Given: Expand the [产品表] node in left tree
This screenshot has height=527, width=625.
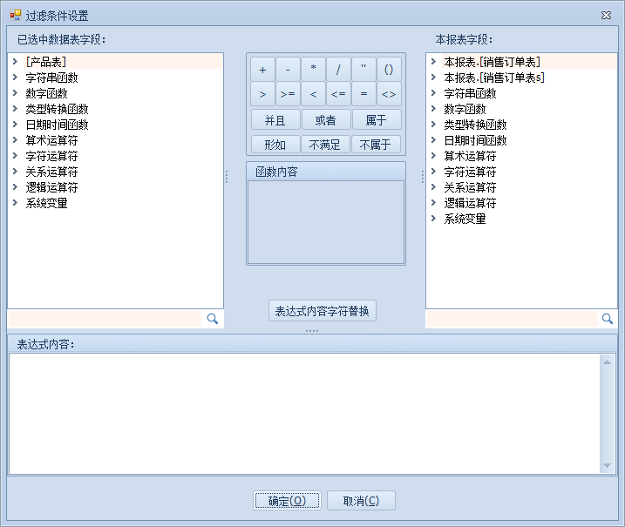Looking at the screenshot, I should tap(16, 62).
